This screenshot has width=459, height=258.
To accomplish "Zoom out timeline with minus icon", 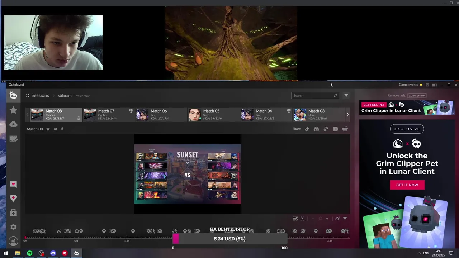I will 313,219.
